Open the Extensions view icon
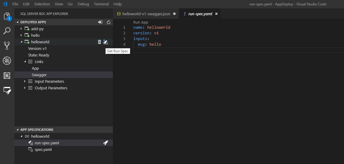 [7, 75]
